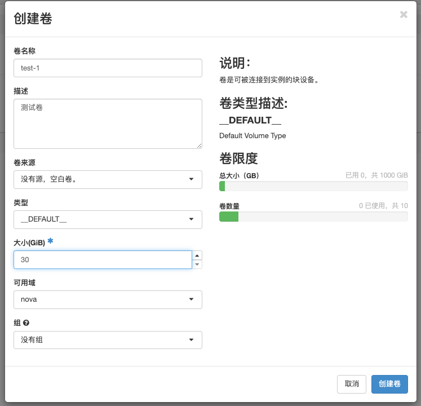Increase size with the up stepper arrow

pos(197,255)
